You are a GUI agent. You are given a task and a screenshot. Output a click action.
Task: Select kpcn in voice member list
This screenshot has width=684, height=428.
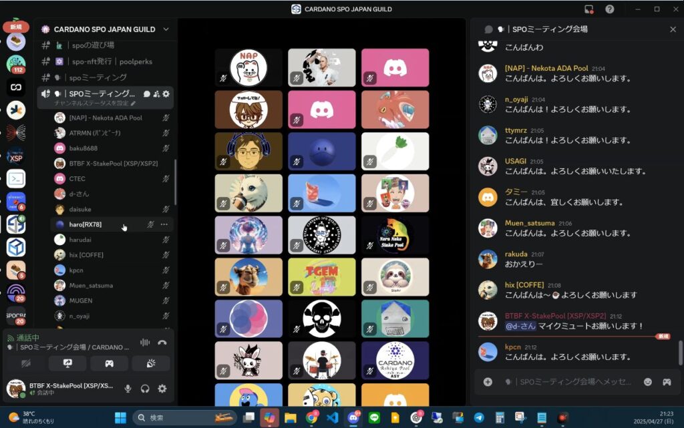click(x=112, y=270)
